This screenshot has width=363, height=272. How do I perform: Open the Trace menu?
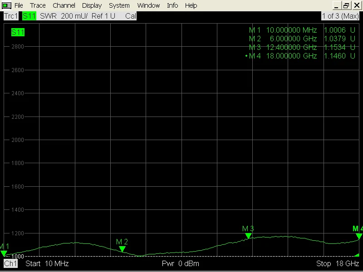tap(38, 5)
